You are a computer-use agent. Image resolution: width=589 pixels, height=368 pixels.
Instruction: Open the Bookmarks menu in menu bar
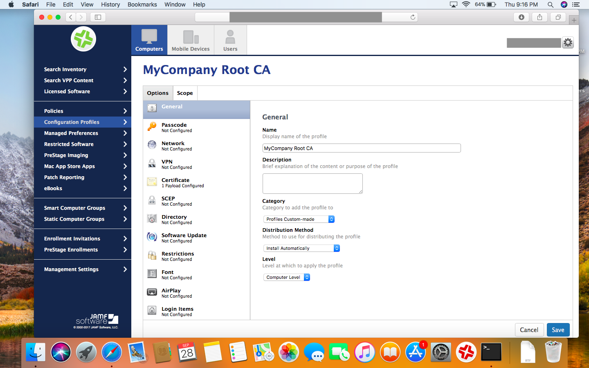click(142, 4)
